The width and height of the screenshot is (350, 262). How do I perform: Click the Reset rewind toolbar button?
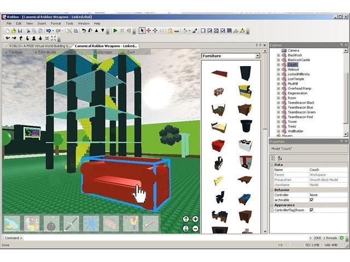click(129, 31)
